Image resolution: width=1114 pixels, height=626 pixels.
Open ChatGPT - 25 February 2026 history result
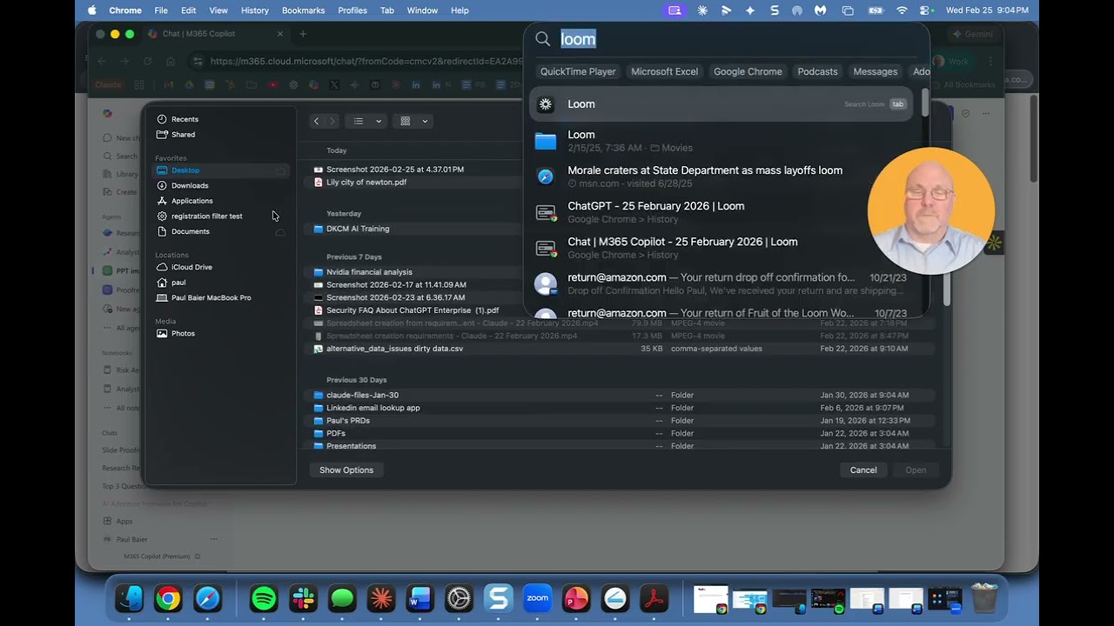[x=721, y=212]
